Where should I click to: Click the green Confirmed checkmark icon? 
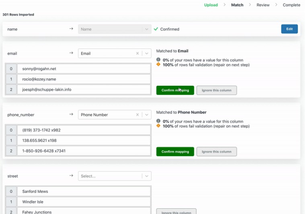click(156, 29)
